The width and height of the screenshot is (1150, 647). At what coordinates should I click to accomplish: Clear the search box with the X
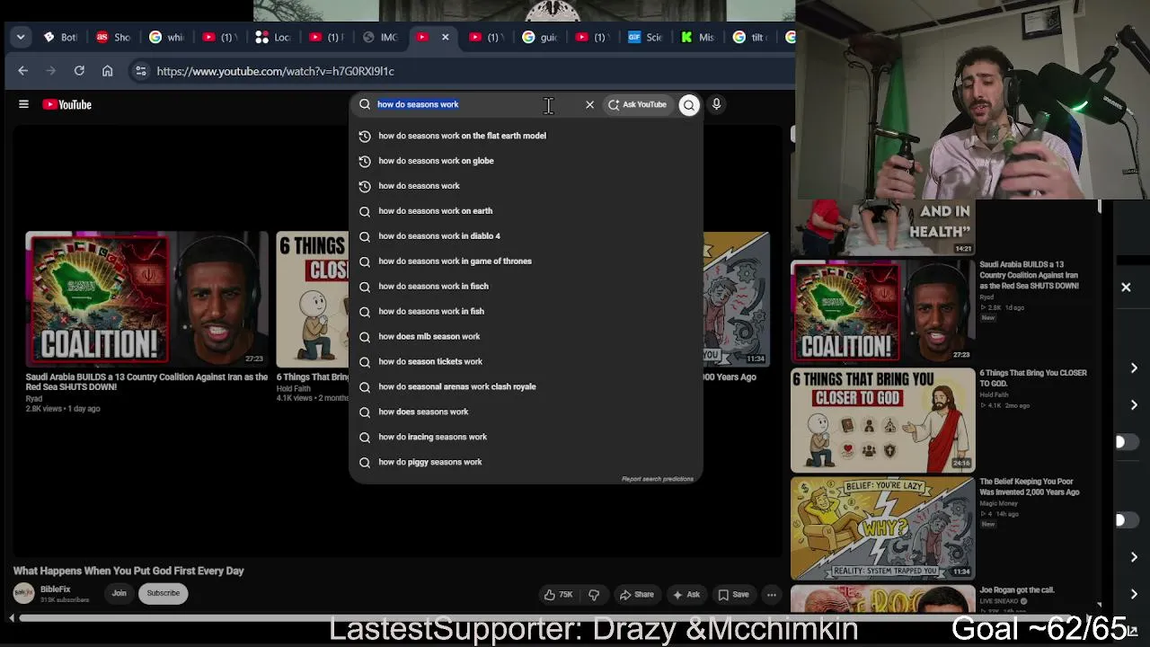589,104
